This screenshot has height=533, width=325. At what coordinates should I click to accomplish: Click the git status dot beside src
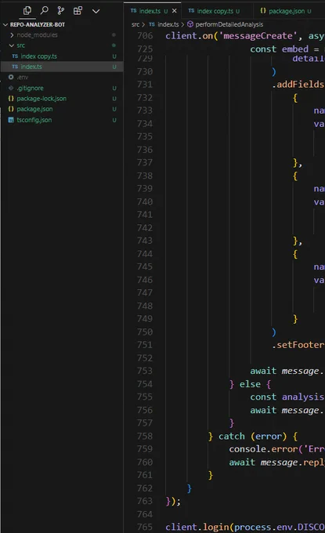[x=114, y=45]
